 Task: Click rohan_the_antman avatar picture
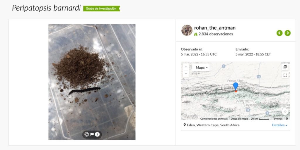(187, 30)
